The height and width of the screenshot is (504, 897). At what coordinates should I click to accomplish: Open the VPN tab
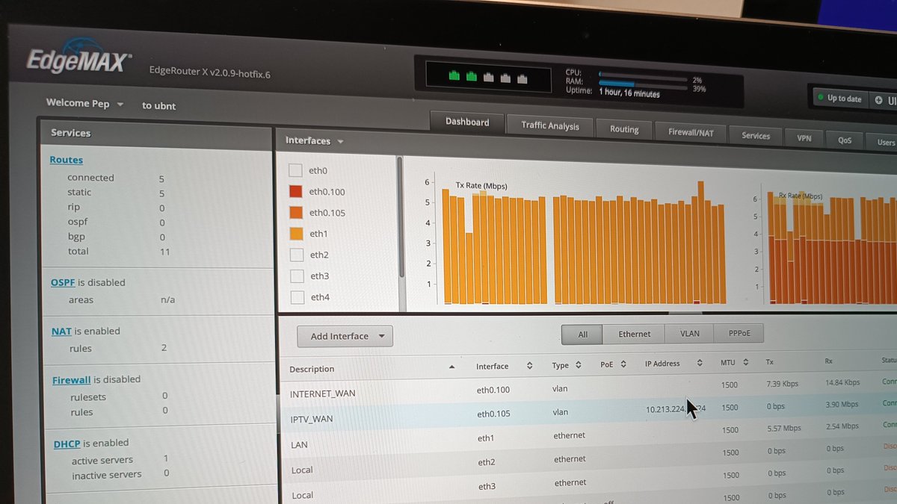click(x=804, y=137)
